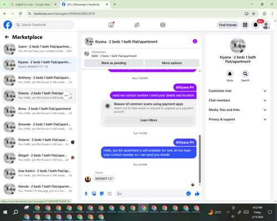Click the browser address bar URL
Viewport: 277px width, 221px height.
pyautogui.click(x=64, y=14)
